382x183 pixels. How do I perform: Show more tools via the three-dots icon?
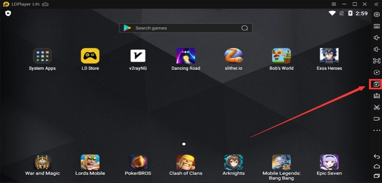click(x=377, y=130)
